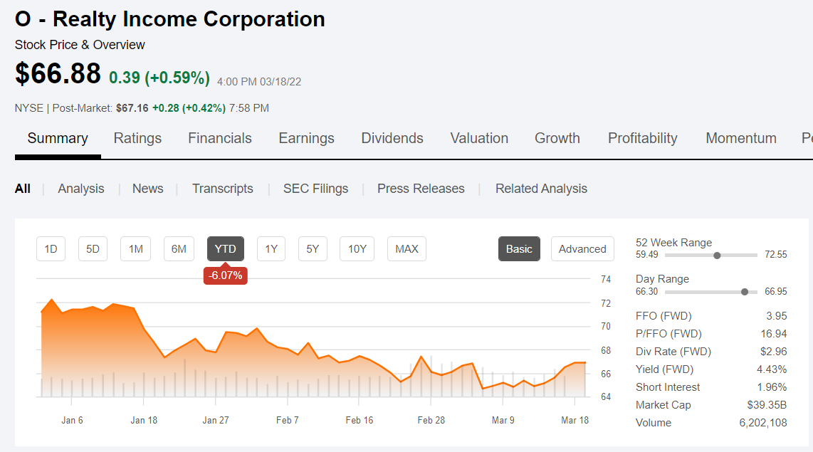This screenshot has width=813, height=452.
Task: Click the 52 week low 59.49
Action: 647,255
